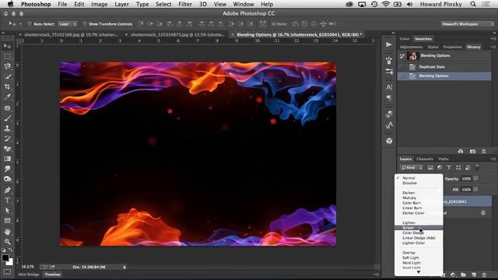Open Mini Bridge panel at bottom
The image size is (498, 280).
29,275
